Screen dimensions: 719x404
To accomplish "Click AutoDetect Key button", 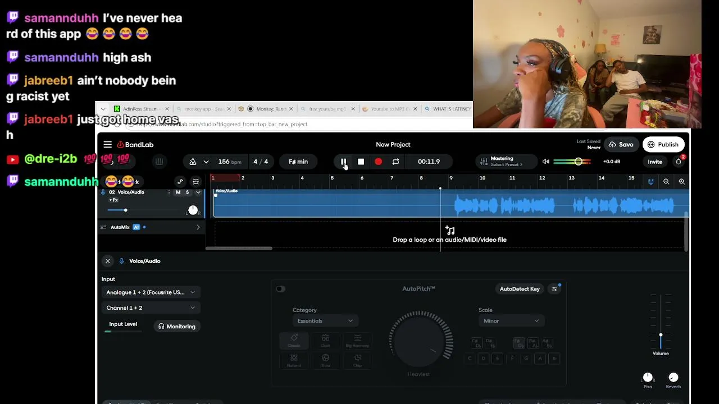I will (520, 289).
